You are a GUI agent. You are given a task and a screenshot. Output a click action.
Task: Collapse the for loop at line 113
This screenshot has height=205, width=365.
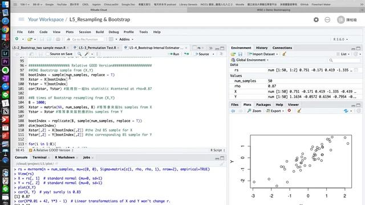click(x=26, y=144)
